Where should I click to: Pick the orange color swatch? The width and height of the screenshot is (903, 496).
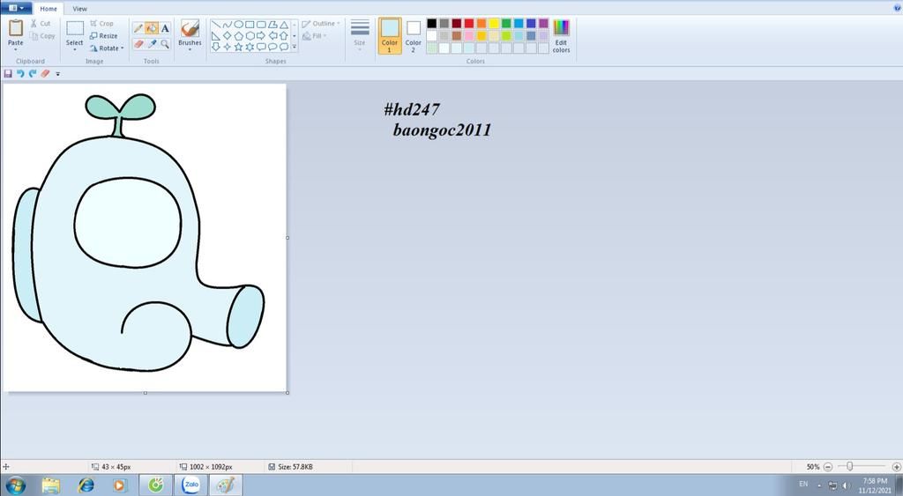click(x=481, y=24)
